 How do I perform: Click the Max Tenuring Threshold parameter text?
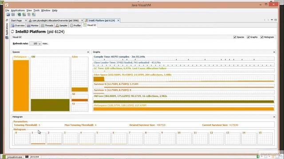point(80,125)
